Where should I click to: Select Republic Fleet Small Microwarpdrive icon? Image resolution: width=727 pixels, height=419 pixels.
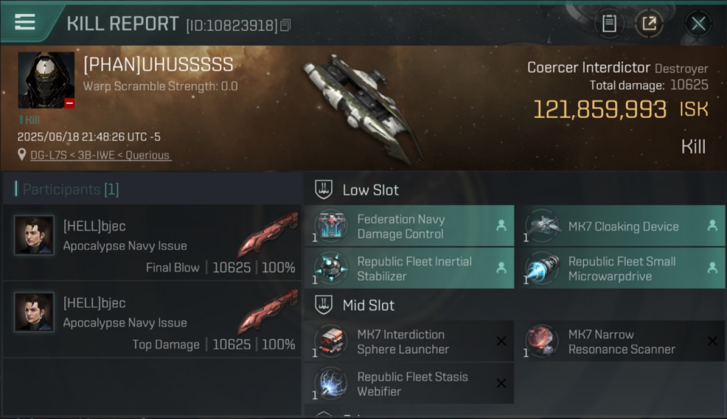(x=541, y=268)
